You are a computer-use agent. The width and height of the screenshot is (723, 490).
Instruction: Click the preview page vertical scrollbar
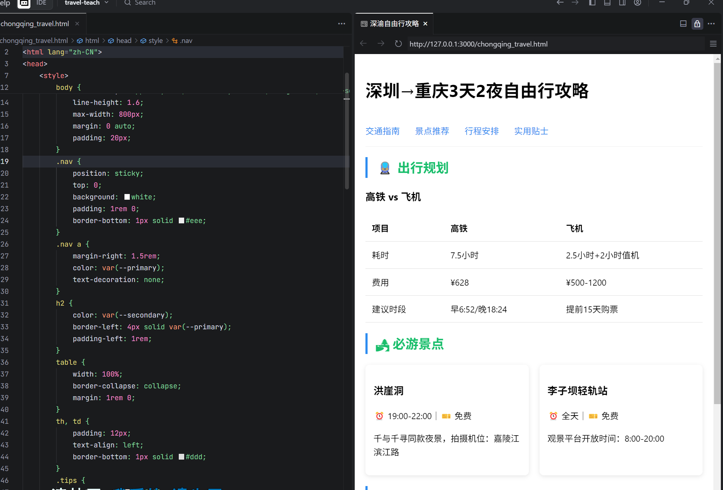coord(717,233)
